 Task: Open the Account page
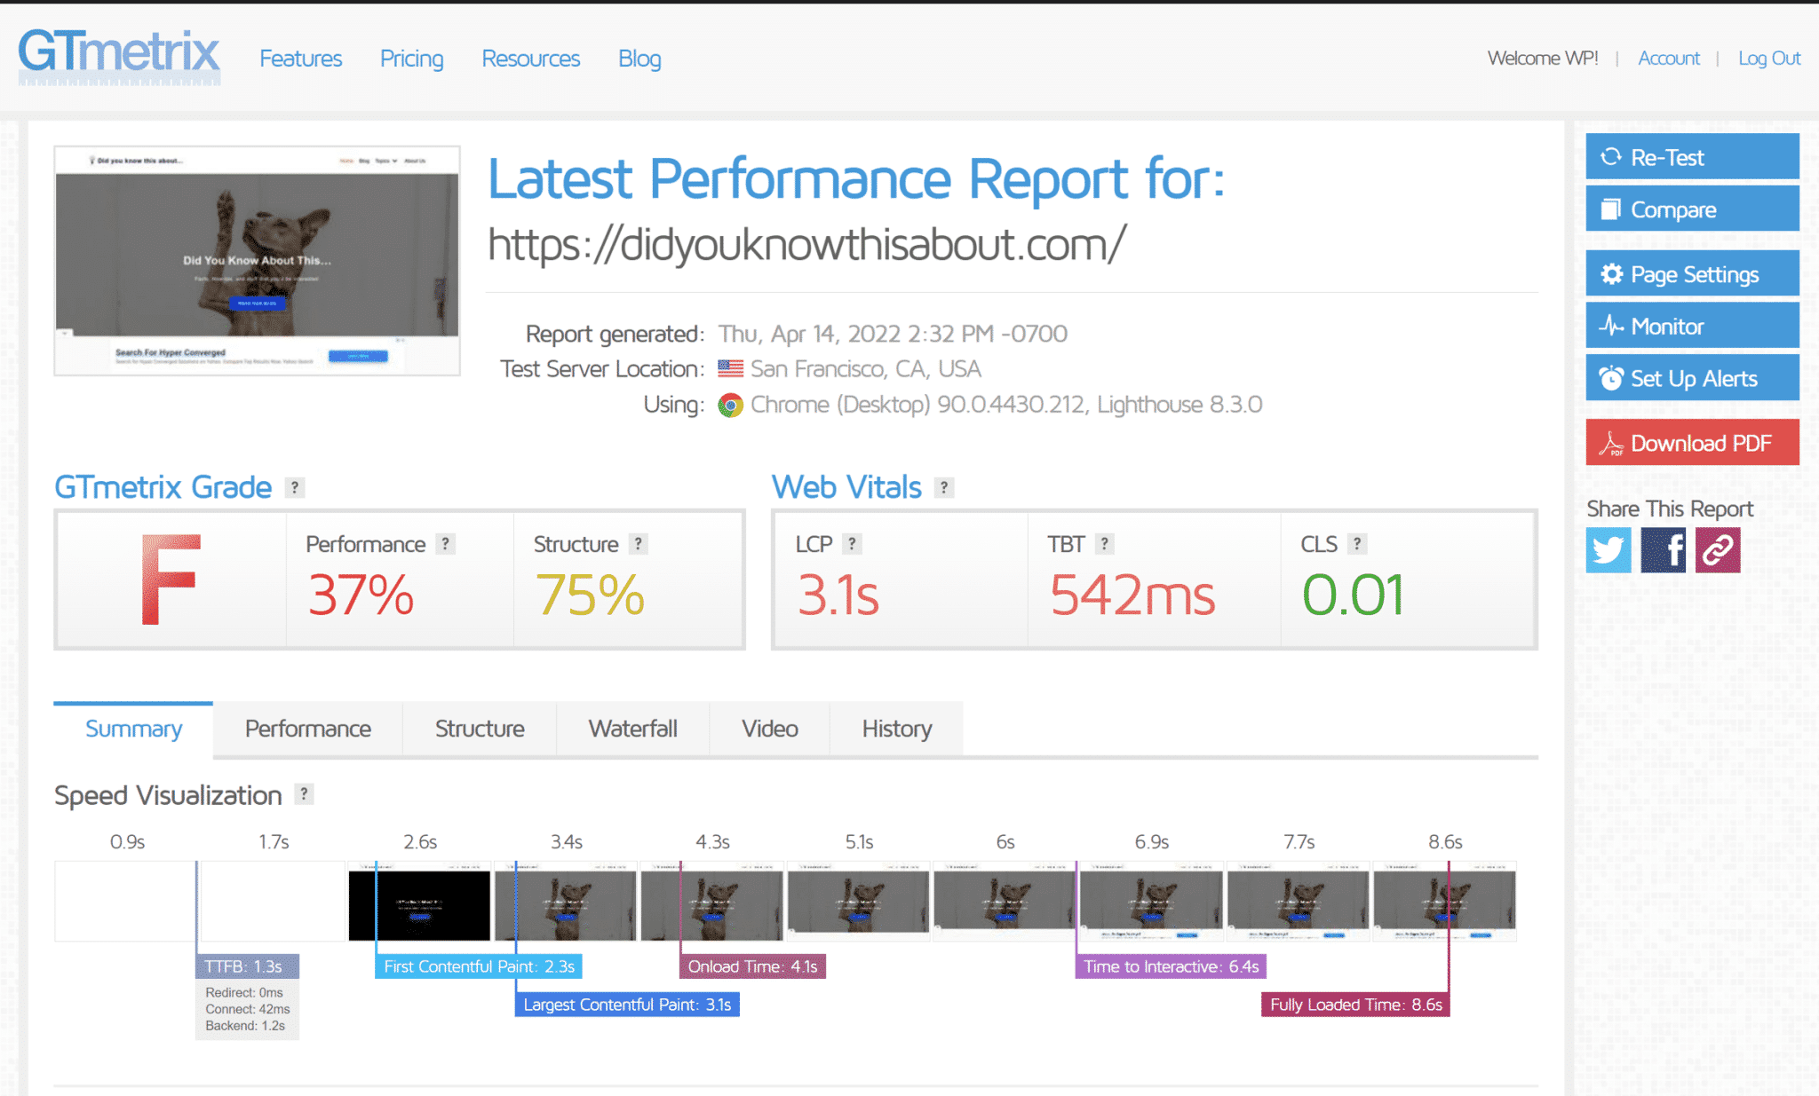(1669, 58)
